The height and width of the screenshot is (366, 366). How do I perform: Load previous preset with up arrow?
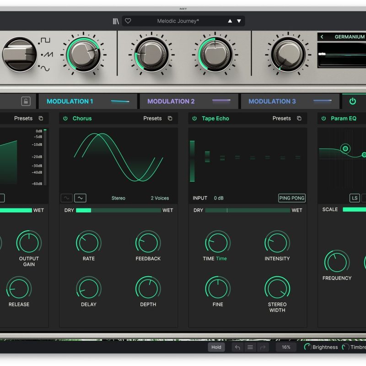[230, 21]
